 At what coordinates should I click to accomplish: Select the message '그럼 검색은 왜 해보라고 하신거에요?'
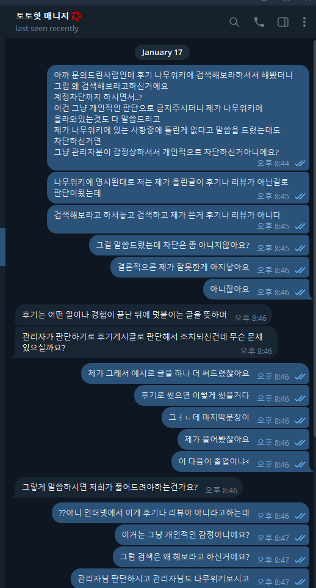coord(211,556)
